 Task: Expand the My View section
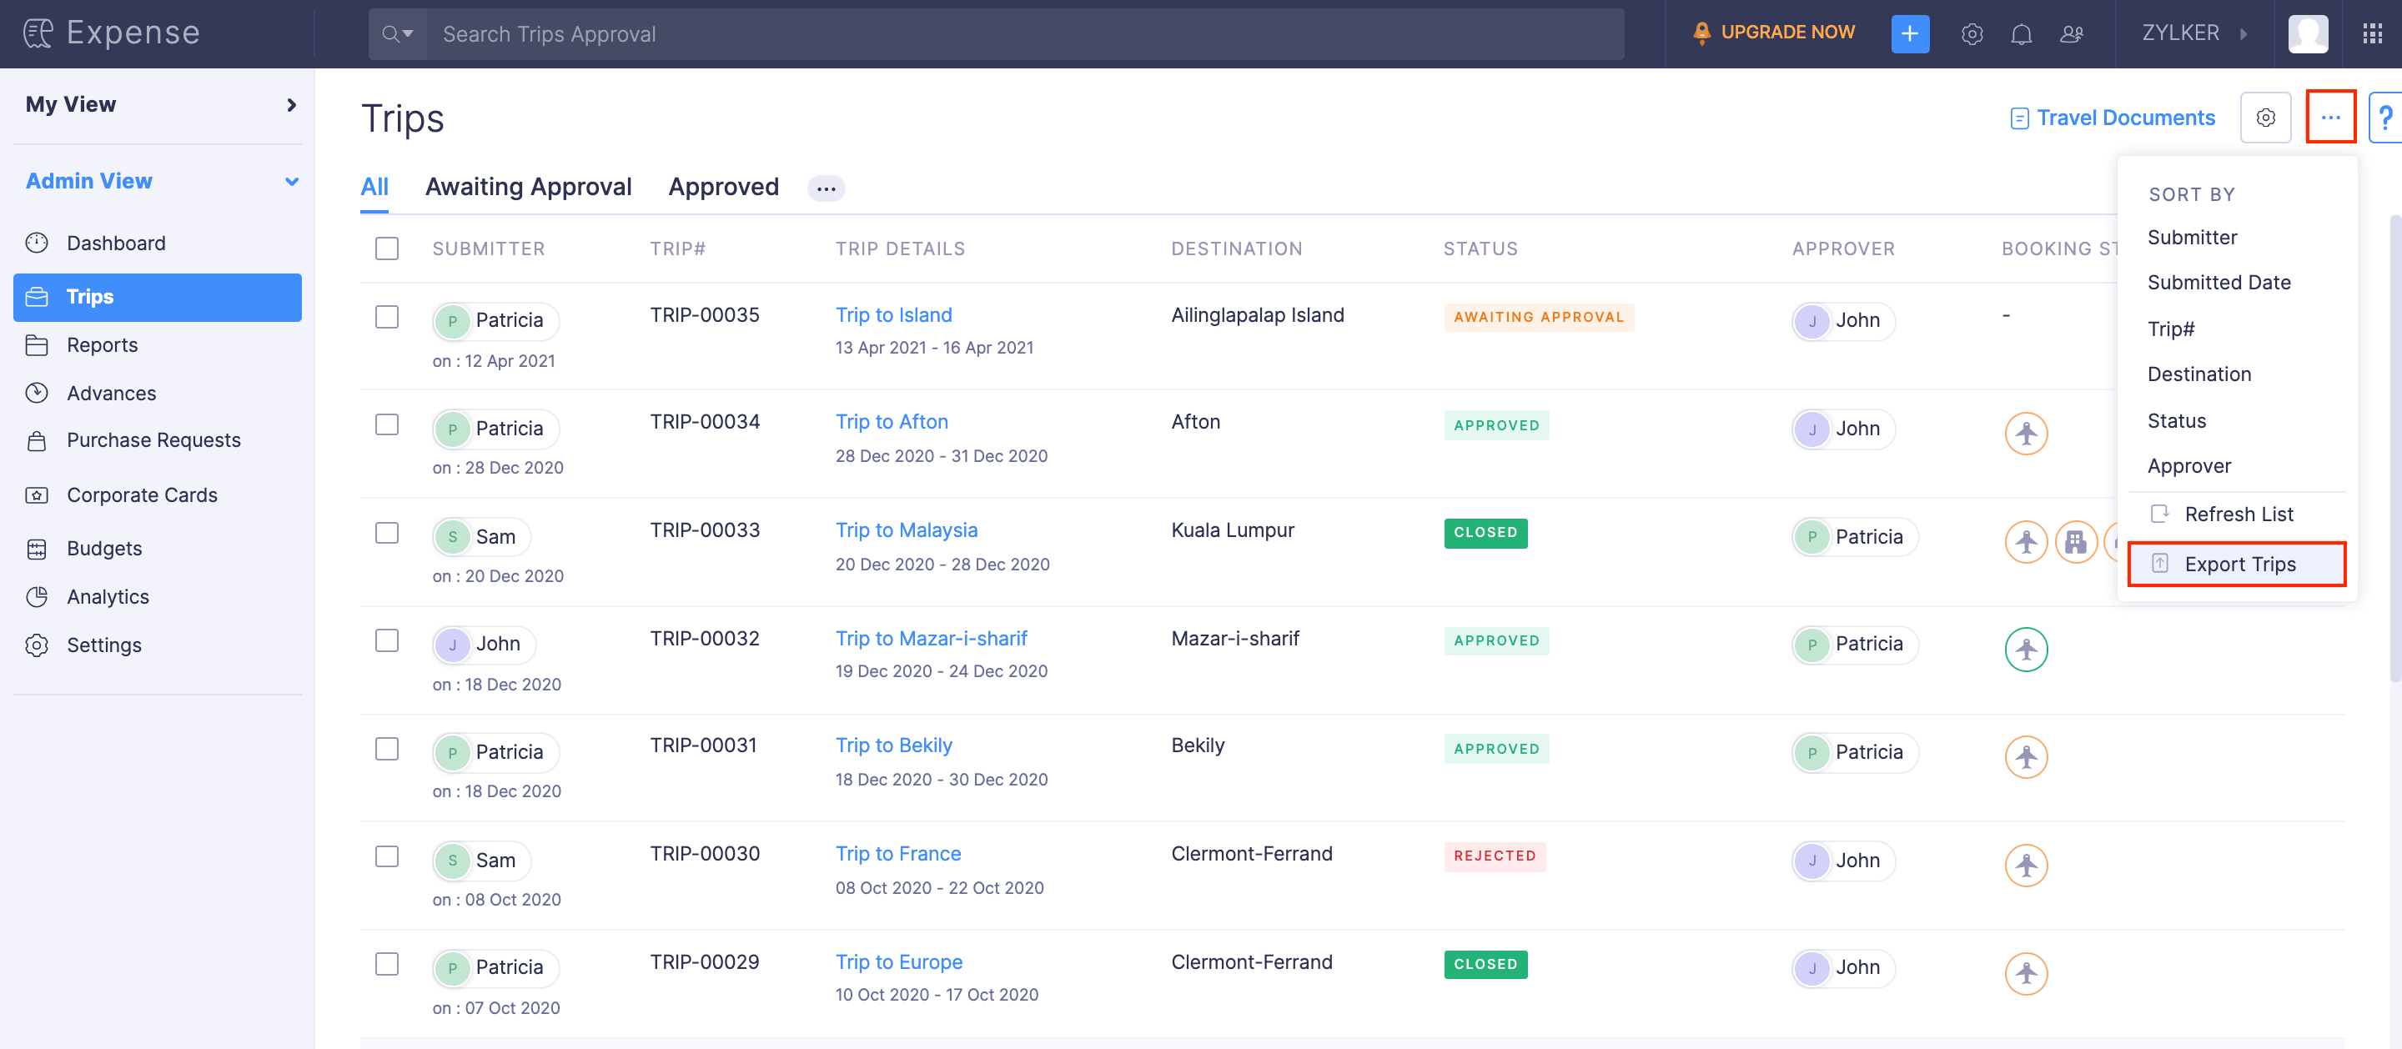291,104
